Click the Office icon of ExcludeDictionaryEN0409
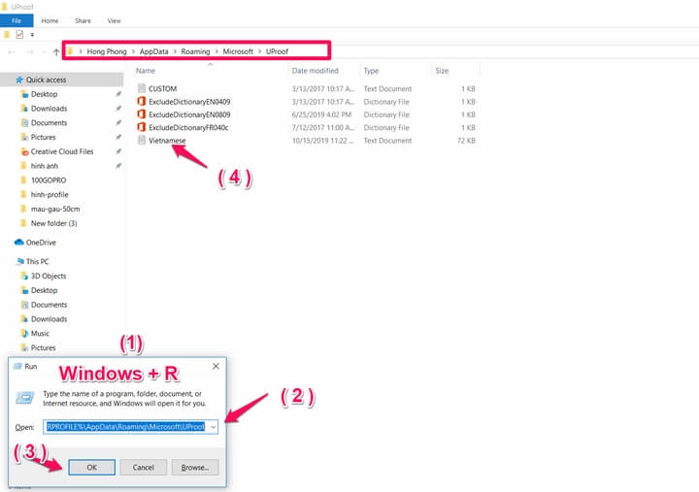 click(x=142, y=101)
